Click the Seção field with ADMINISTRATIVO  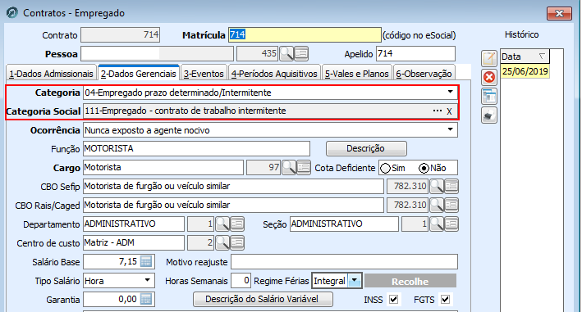coord(345,224)
